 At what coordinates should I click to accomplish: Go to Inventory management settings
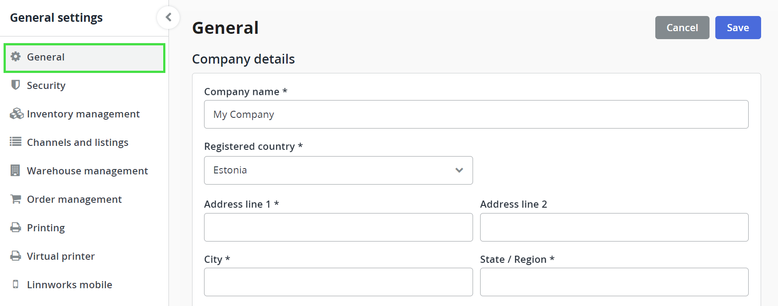(x=83, y=114)
